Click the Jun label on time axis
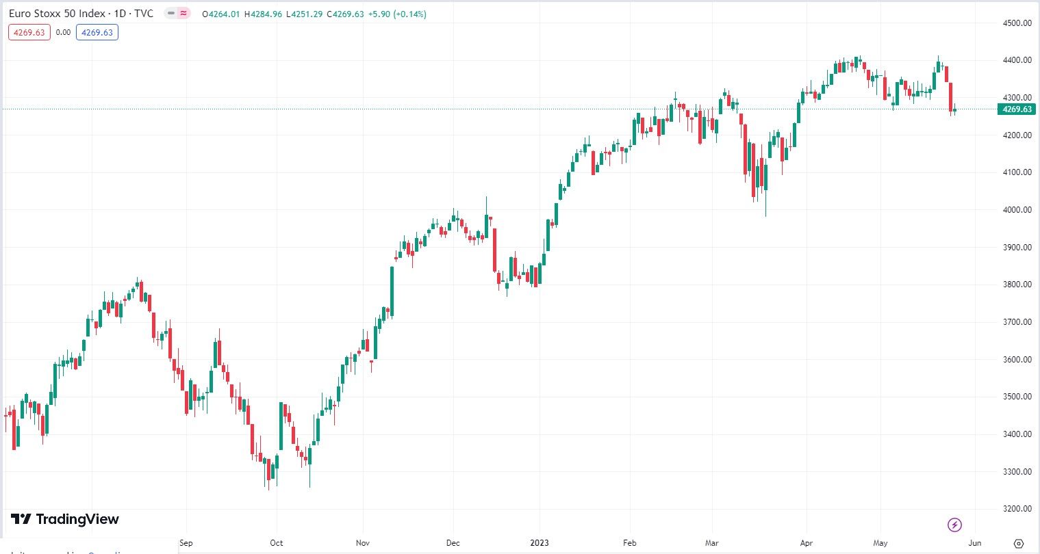The width and height of the screenshot is (1040, 554). (976, 543)
